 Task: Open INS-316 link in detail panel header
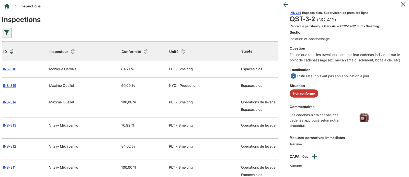[295, 13]
